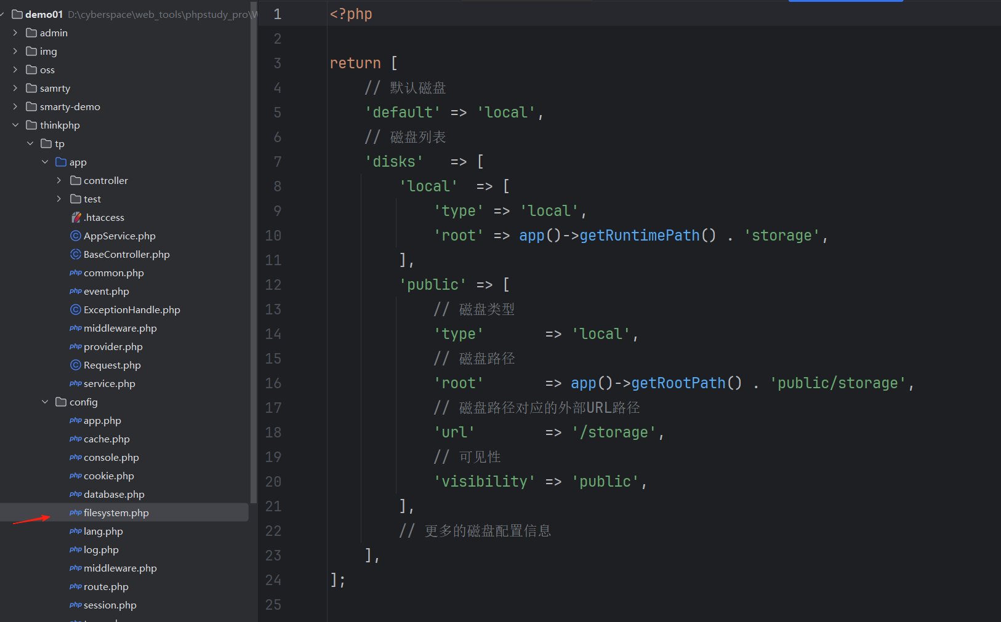Open service.php
This screenshot has width=1001, height=622.
110,383
